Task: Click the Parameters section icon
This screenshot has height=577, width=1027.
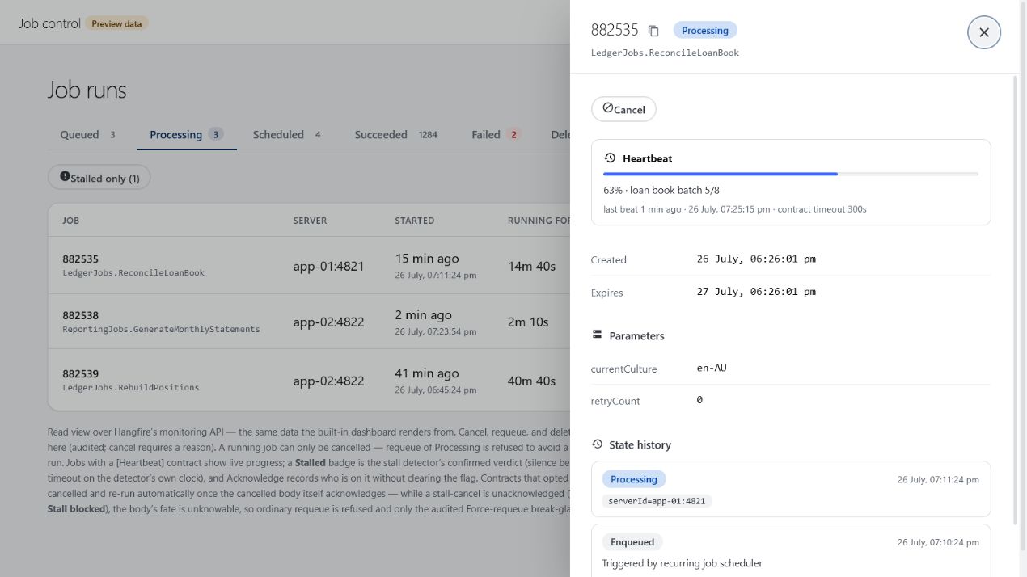Action: tap(598, 335)
